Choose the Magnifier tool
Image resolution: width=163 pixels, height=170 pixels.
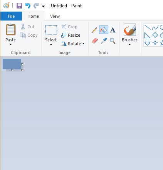(113, 41)
